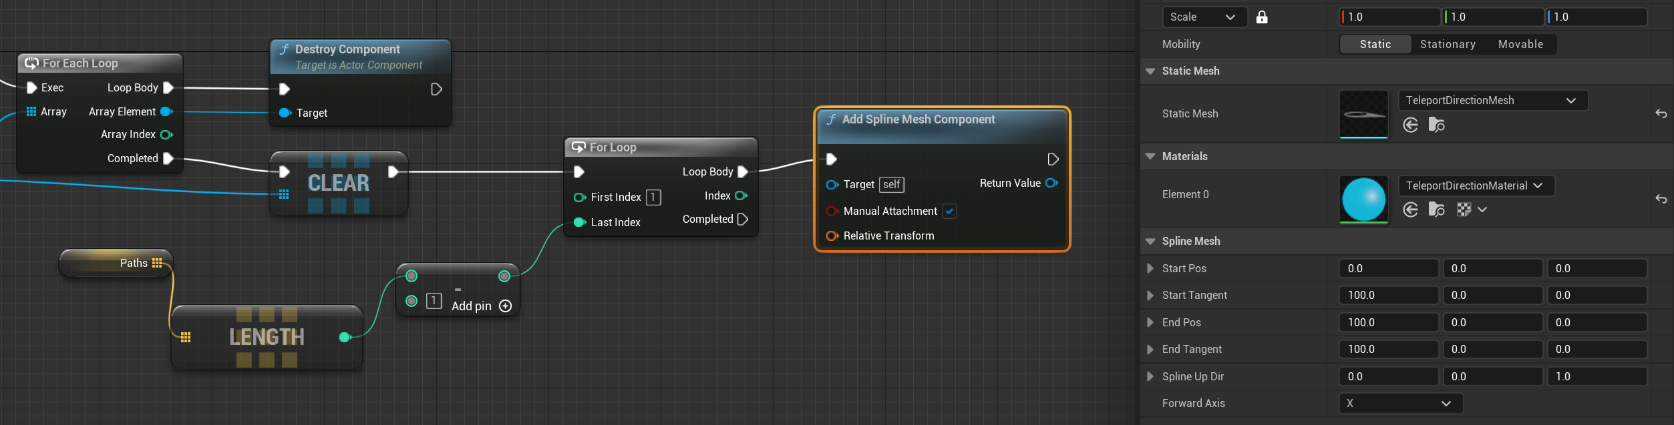Toggle the Manual Attachment checkbox
1674x425 pixels.
click(949, 211)
